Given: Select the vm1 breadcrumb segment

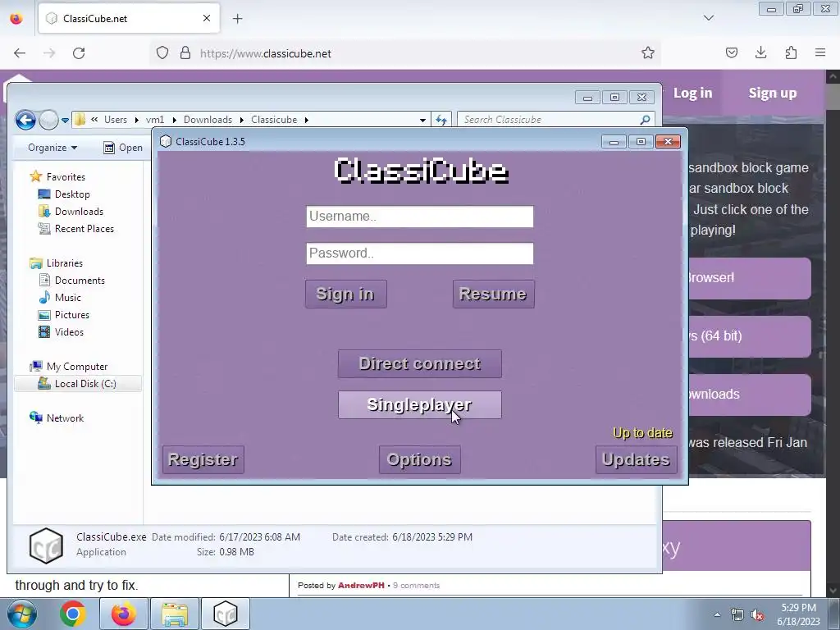Looking at the screenshot, I should [155, 120].
